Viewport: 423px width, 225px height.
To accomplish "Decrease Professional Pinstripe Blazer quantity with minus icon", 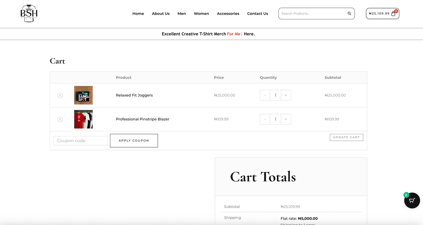I will 265,119.
